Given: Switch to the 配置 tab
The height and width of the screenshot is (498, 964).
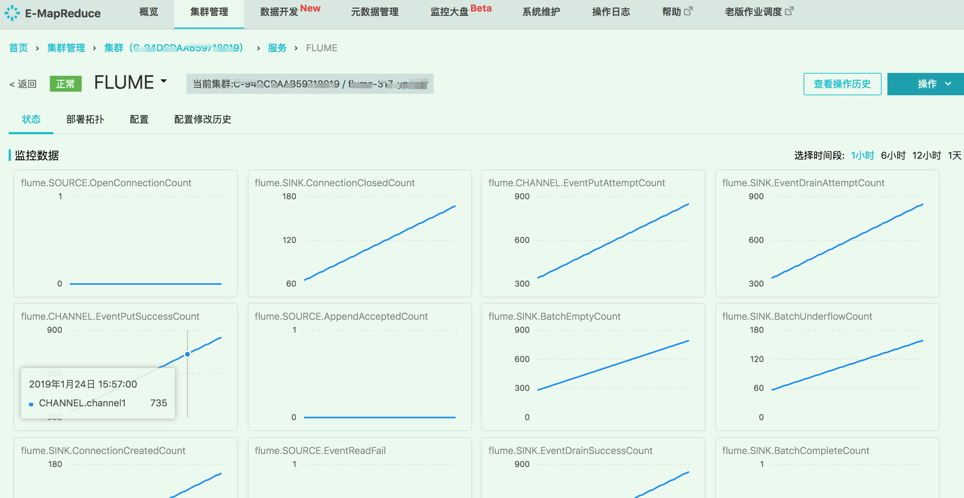Looking at the screenshot, I should coord(139,119).
